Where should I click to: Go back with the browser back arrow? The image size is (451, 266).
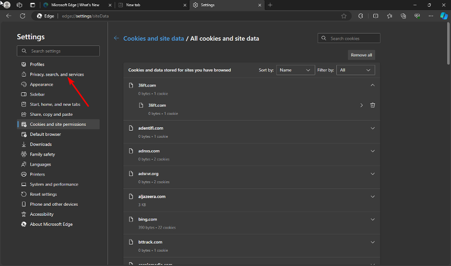pyautogui.click(x=9, y=16)
